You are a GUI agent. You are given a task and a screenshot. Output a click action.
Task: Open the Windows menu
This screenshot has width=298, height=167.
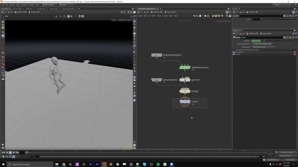pos(24,5)
